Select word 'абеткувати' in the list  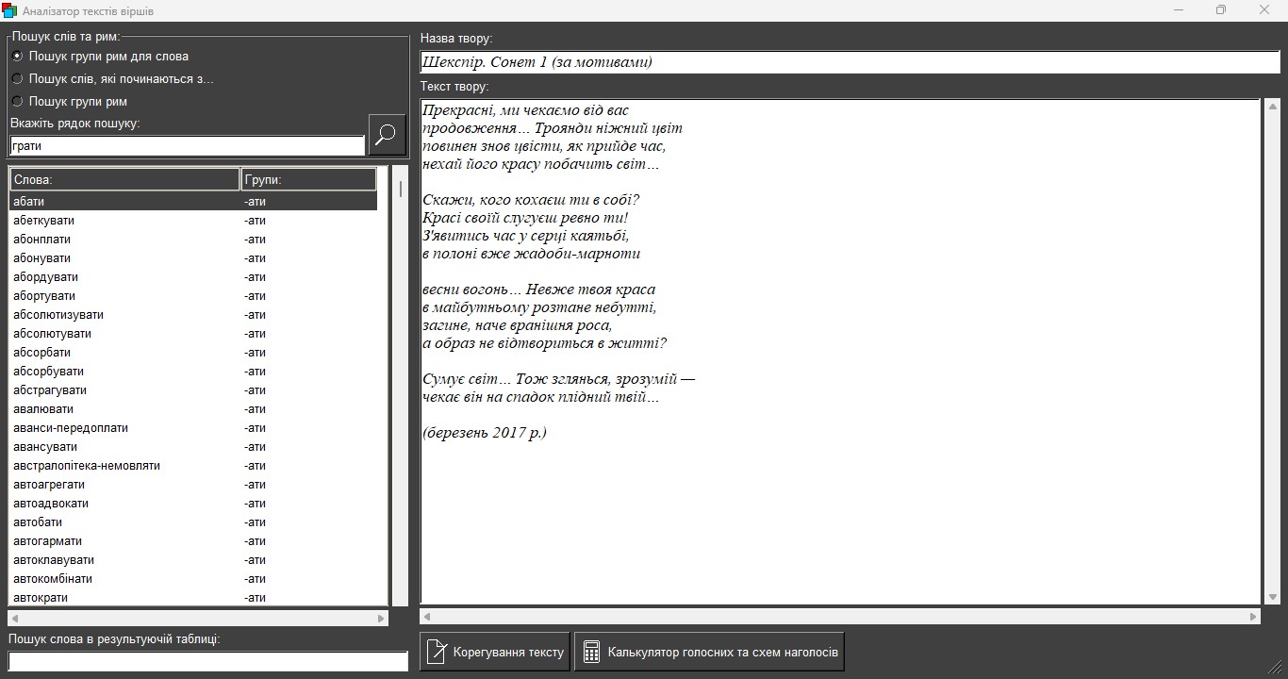point(193,221)
